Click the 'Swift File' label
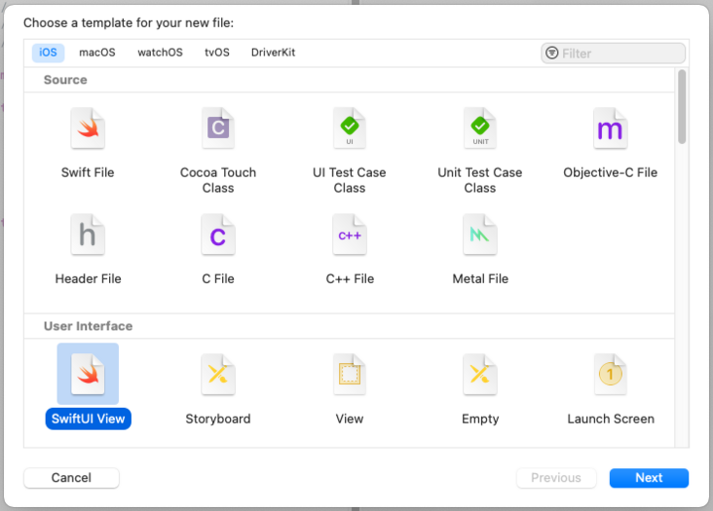Viewport: 713px width, 511px height. tap(88, 172)
